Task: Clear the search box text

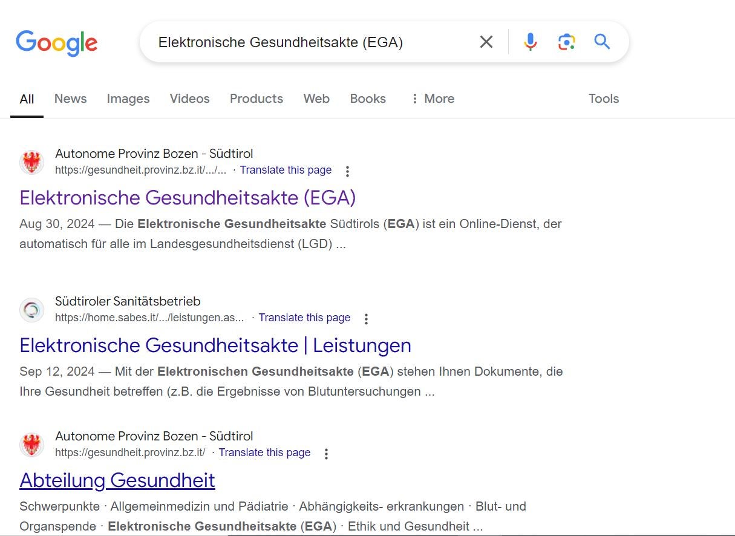Action: pyautogui.click(x=486, y=42)
